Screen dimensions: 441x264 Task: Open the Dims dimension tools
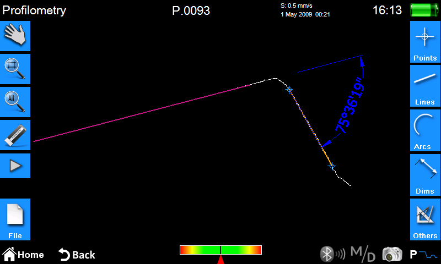(425, 175)
